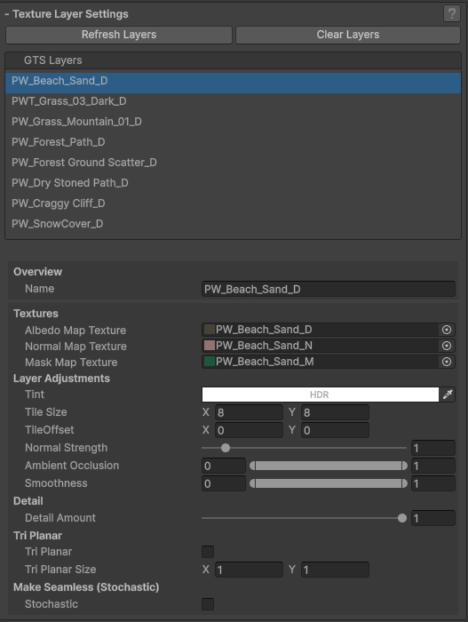The width and height of the screenshot is (468, 622).
Task: Enable the Tri Planar checkbox
Action: pyautogui.click(x=208, y=552)
